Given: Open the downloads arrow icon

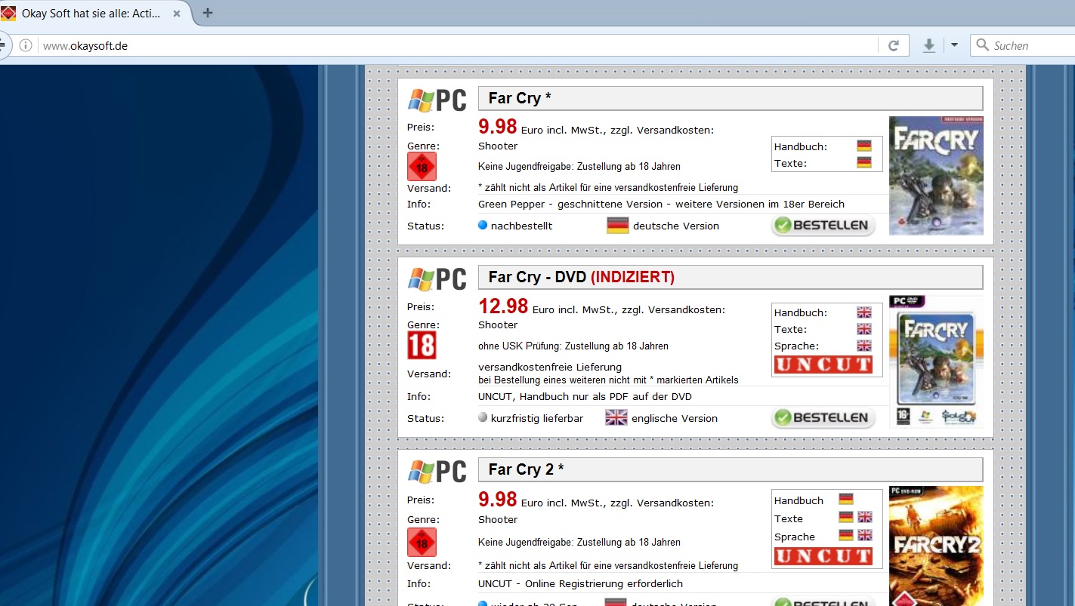Looking at the screenshot, I should click(929, 45).
